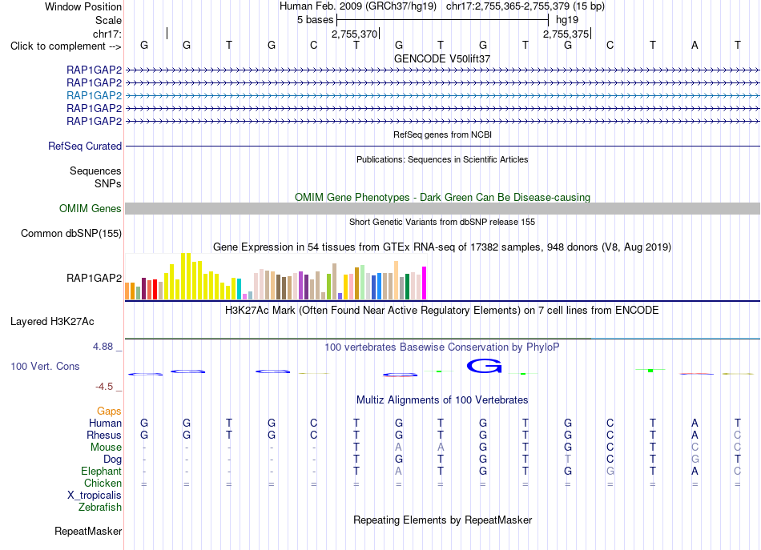Open 'Short Genetic Variants from dbSNP release 155'
This screenshot has width=761, height=550.
tap(442, 222)
